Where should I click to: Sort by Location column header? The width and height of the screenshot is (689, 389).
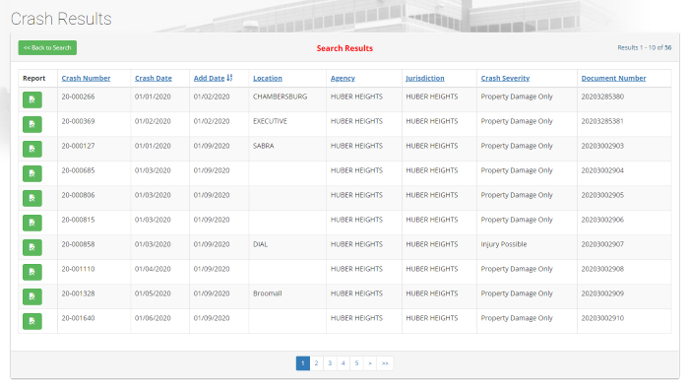pyautogui.click(x=267, y=78)
